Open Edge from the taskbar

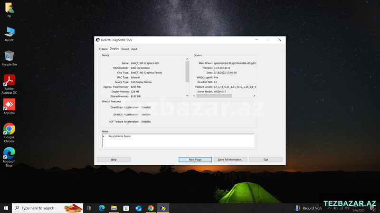[x=102, y=208]
